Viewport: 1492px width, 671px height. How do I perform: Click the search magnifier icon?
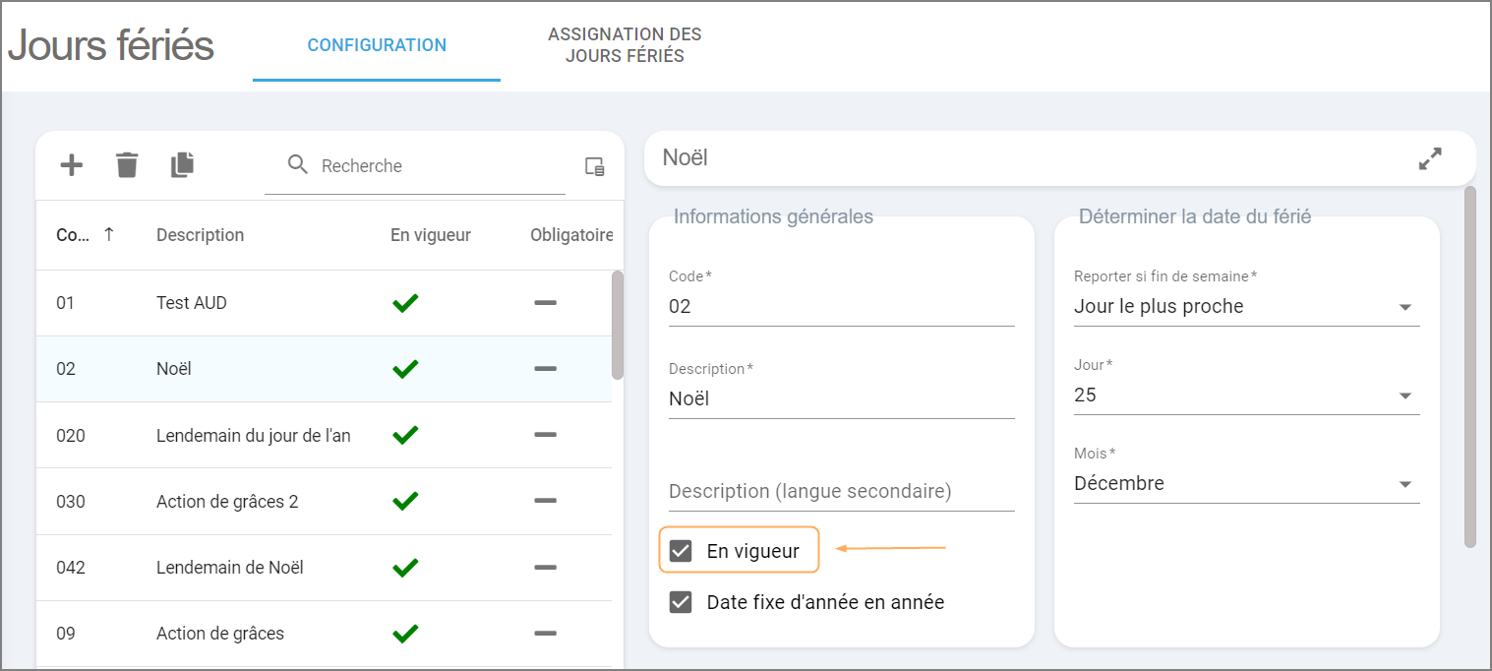(x=298, y=165)
